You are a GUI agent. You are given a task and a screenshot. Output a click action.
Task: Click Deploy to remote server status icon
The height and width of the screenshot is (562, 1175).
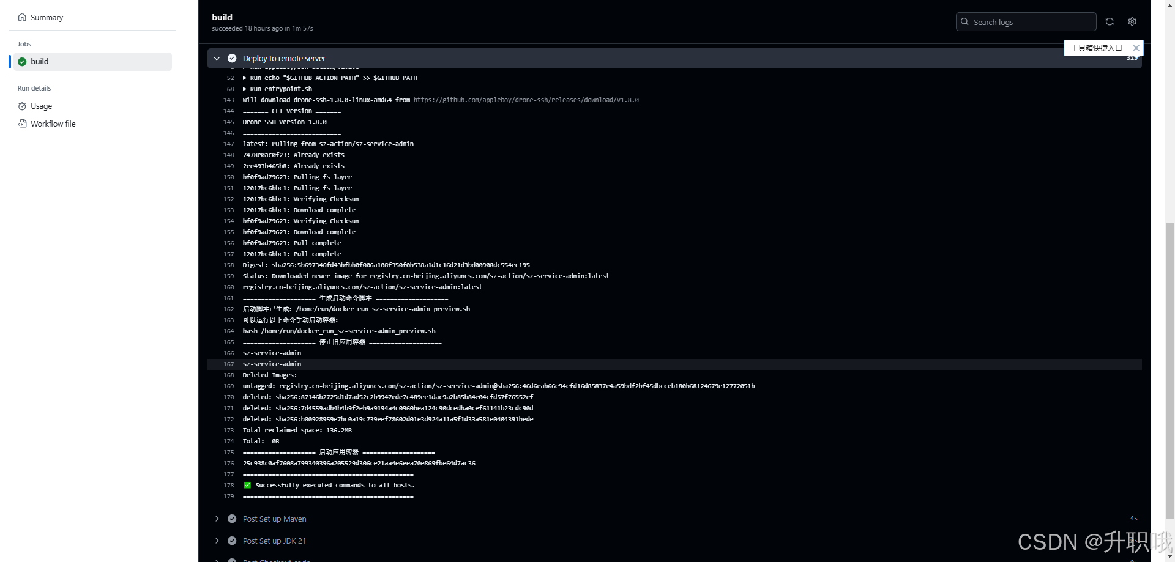(x=232, y=59)
